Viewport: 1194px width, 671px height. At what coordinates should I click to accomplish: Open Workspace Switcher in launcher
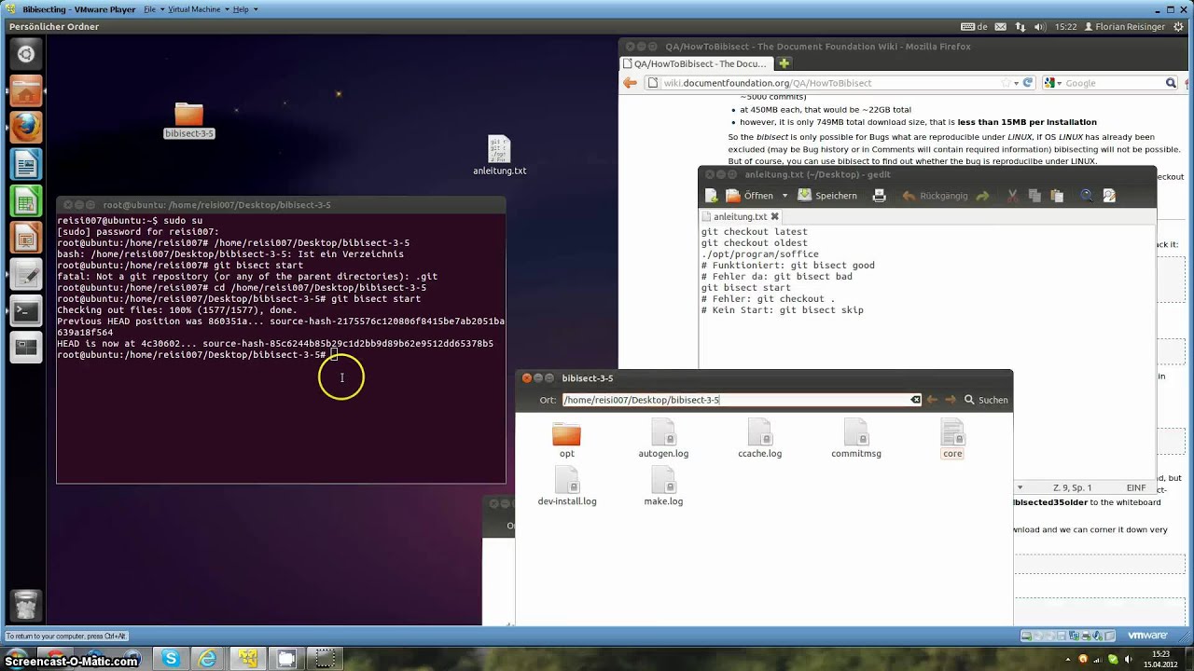[x=25, y=348]
